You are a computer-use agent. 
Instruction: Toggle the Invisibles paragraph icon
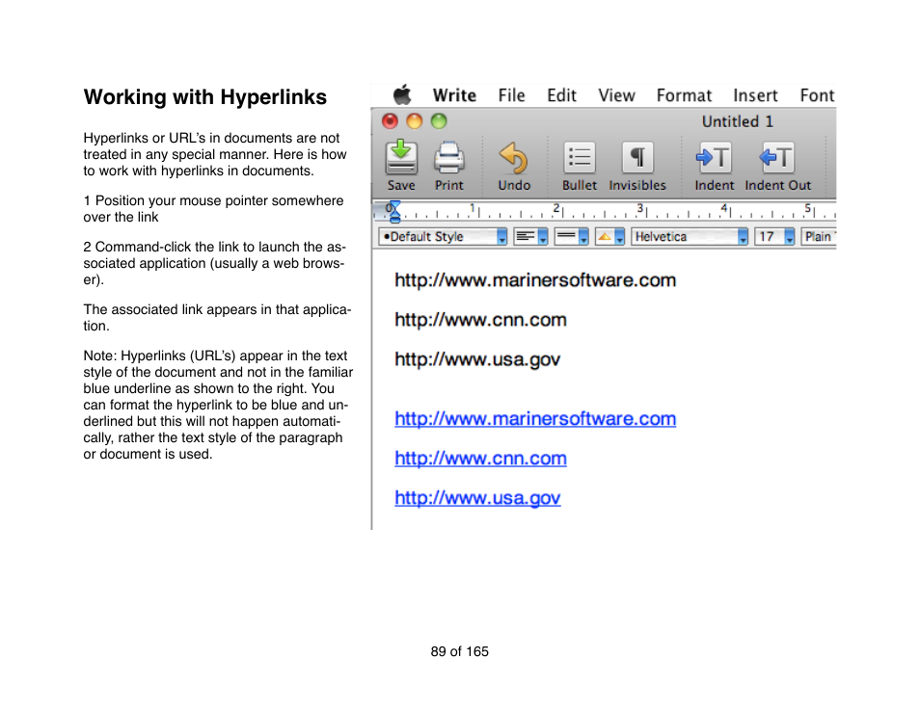coord(637,158)
